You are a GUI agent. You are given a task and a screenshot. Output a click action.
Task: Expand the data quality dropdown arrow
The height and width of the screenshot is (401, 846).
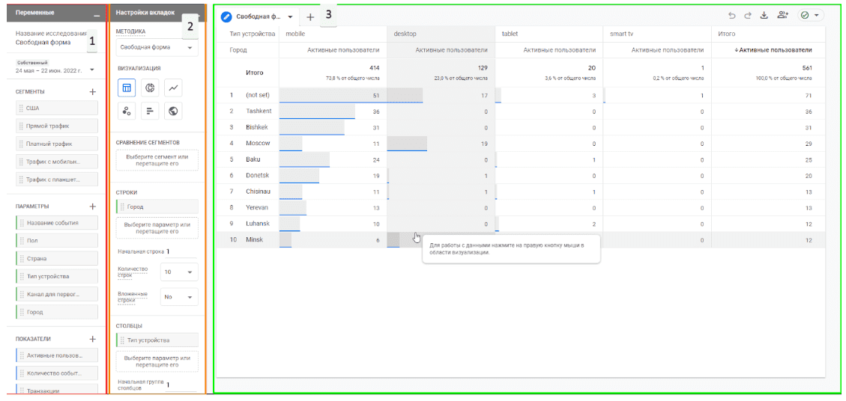[816, 16]
